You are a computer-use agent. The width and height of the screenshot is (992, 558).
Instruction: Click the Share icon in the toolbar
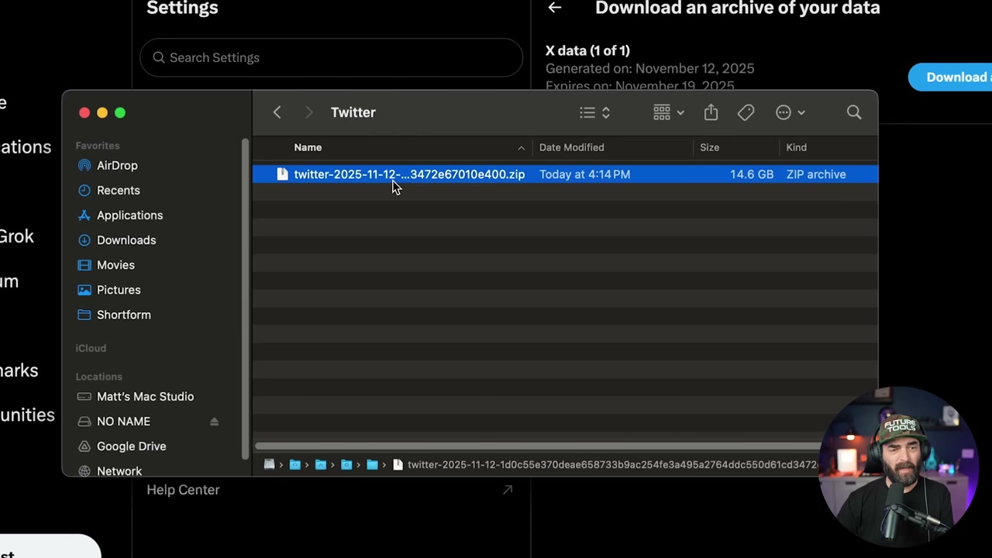click(711, 112)
